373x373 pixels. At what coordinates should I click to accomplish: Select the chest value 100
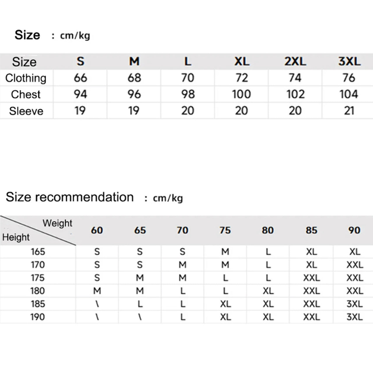[241, 94]
